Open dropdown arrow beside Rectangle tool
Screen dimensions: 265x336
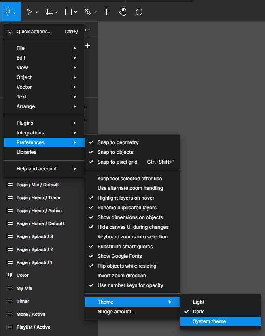76,12
